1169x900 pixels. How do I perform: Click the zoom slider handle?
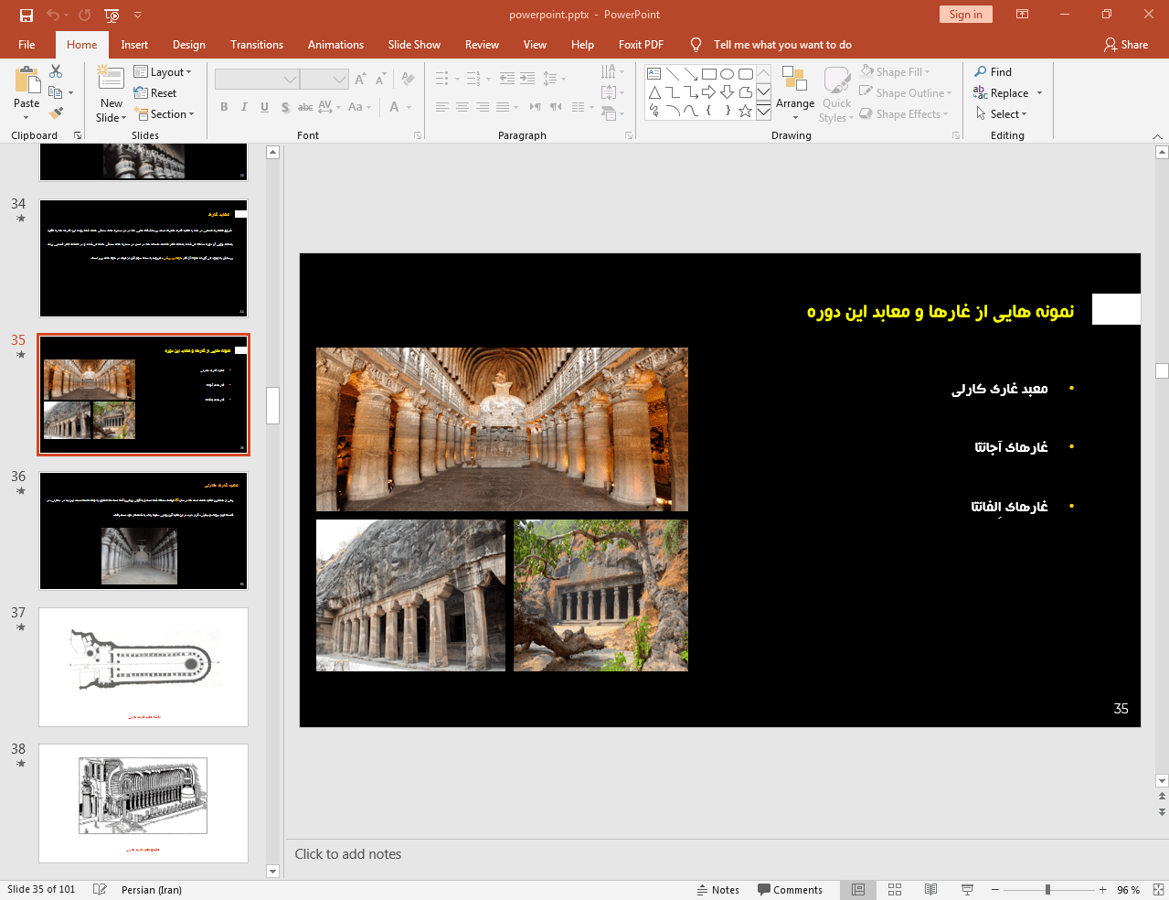click(x=1047, y=890)
